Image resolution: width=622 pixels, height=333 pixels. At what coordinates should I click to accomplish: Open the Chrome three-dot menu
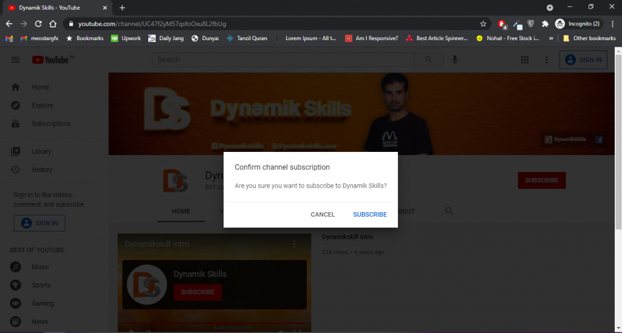coord(612,24)
